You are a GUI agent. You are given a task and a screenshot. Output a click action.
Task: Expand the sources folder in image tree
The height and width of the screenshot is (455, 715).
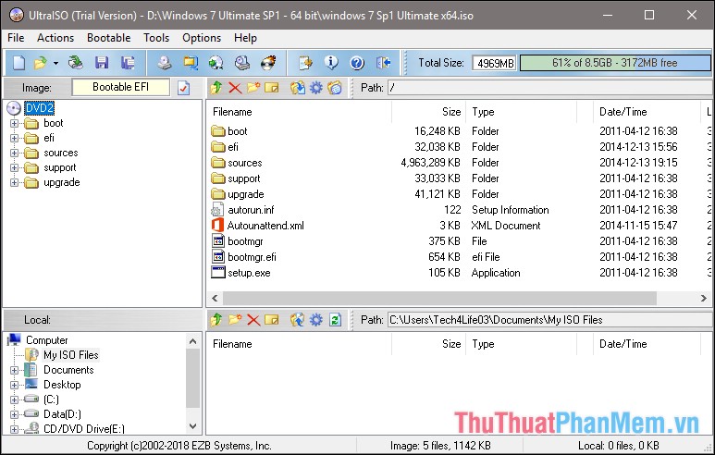[x=14, y=154]
